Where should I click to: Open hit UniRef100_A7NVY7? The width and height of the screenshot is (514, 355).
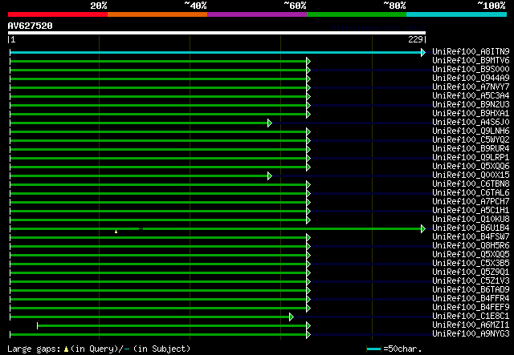click(471, 87)
